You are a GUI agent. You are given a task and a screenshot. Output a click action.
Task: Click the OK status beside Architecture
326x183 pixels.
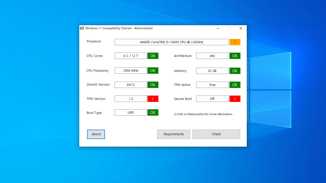pos(235,56)
